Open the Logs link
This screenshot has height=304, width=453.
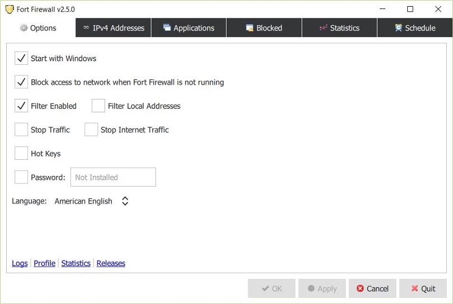(20, 263)
